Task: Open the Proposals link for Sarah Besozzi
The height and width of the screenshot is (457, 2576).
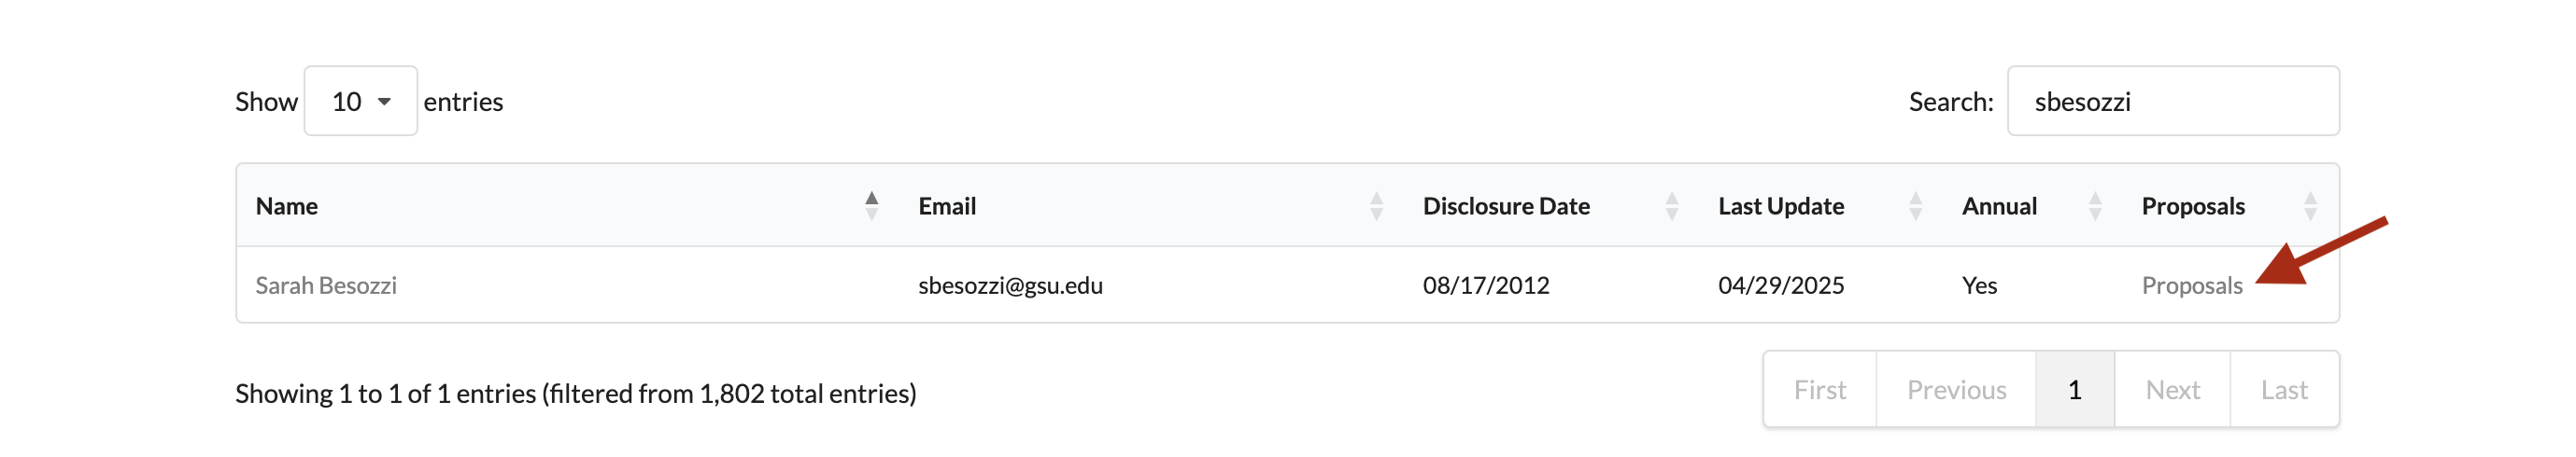Action: pyautogui.click(x=2191, y=285)
